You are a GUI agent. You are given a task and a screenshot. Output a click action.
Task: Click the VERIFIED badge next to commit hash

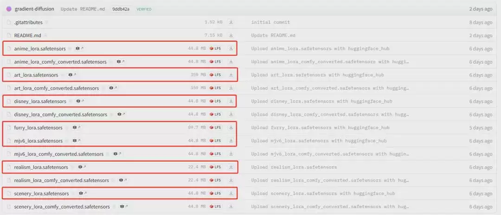pos(144,9)
